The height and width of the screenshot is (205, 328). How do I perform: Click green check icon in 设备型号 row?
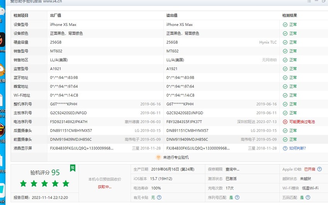coord(285,24)
